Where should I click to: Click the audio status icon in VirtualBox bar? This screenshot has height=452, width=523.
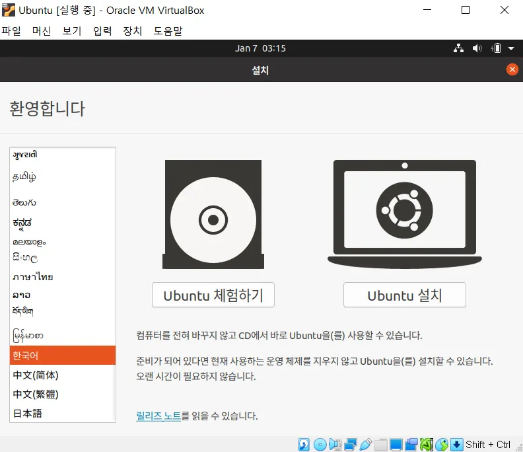pos(335,445)
